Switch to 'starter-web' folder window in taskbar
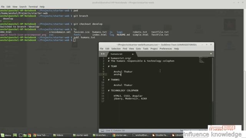This screenshot has width=246, height=138. coord(81,135)
